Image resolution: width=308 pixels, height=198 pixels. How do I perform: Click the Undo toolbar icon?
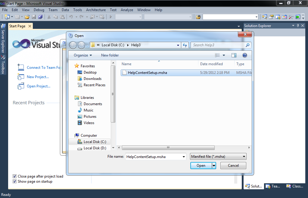[71, 17]
